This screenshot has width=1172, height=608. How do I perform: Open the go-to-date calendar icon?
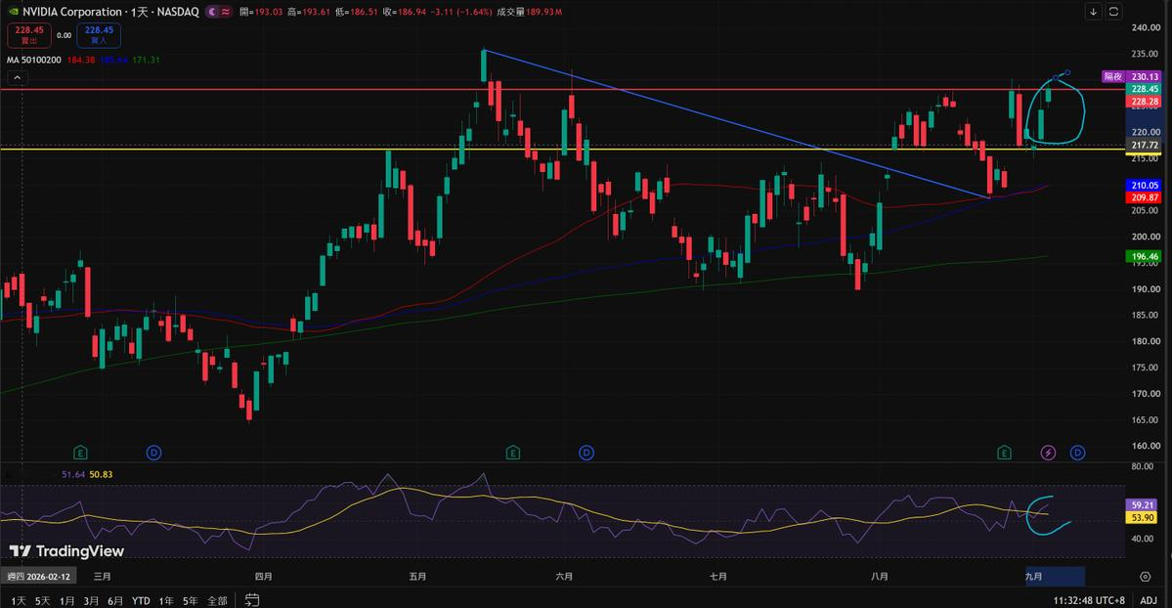coord(252,600)
